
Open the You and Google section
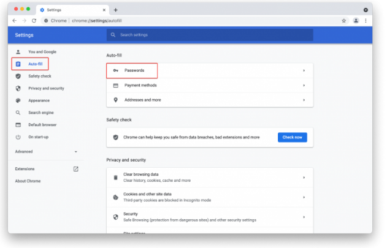tap(42, 52)
